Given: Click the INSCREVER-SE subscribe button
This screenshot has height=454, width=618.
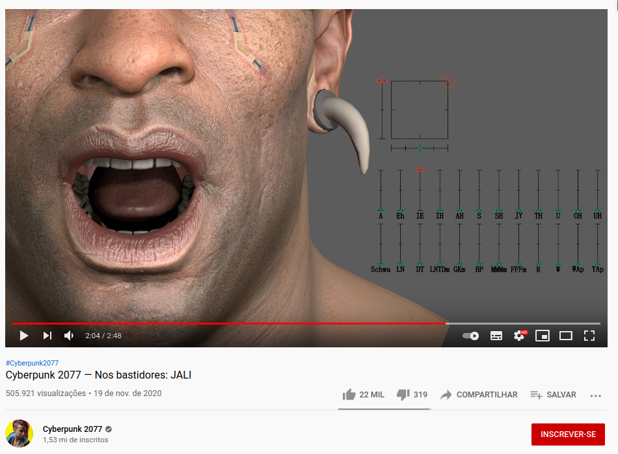Looking at the screenshot, I should [x=568, y=434].
